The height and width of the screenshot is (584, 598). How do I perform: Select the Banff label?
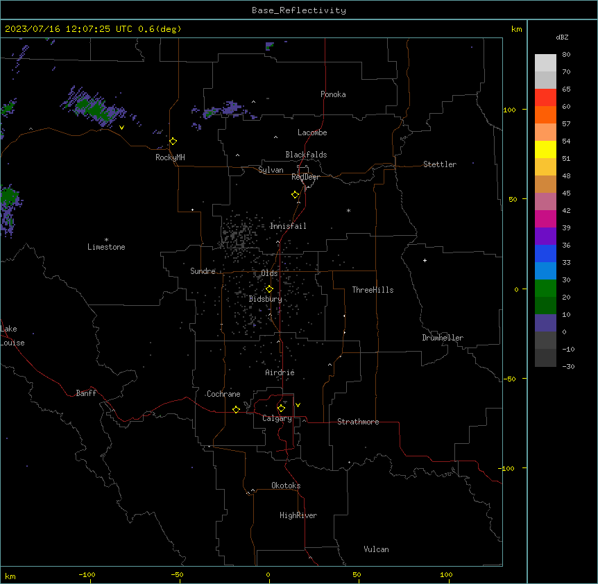pyautogui.click(x=86, y=393)
